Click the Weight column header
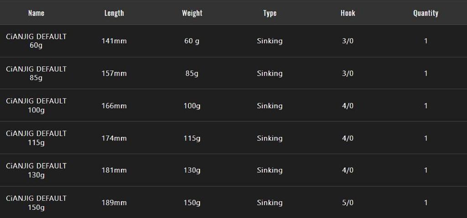467x218 pixels. (x=192, y=13)
